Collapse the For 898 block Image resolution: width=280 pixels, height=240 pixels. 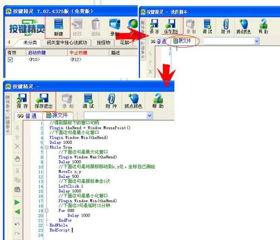click(x=47, y=211)
